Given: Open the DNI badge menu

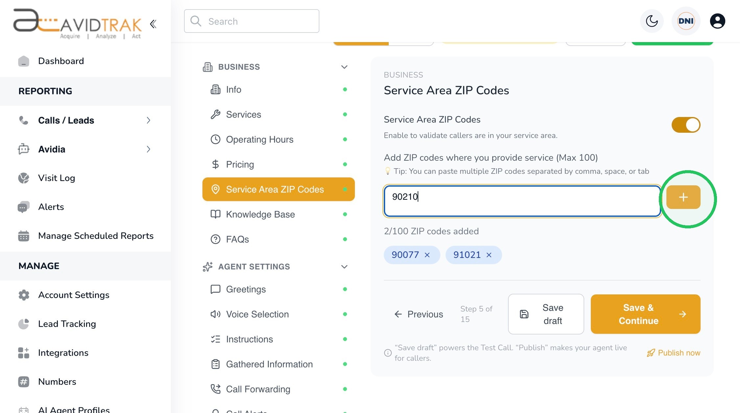Looking at the screenshot, I should pos(686,21).
